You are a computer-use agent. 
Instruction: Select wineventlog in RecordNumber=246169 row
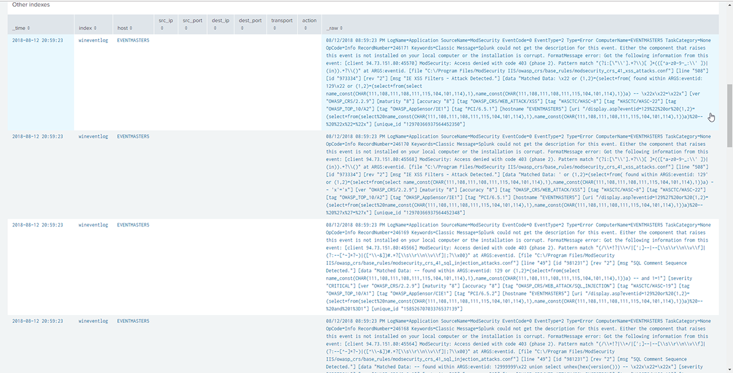tap(94, 225)
